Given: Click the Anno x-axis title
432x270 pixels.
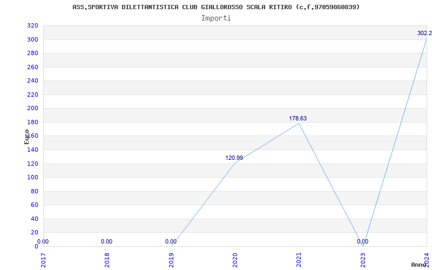Looking at the screenshot, I should 419,265.
